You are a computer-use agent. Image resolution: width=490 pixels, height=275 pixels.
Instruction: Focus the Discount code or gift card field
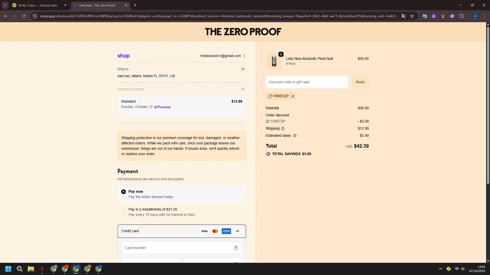[307, 82]
